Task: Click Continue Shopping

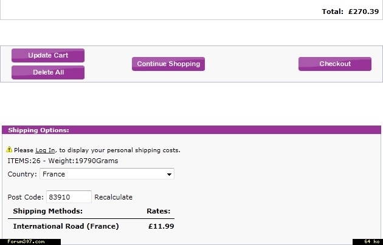Action: [x=168, y=64]
